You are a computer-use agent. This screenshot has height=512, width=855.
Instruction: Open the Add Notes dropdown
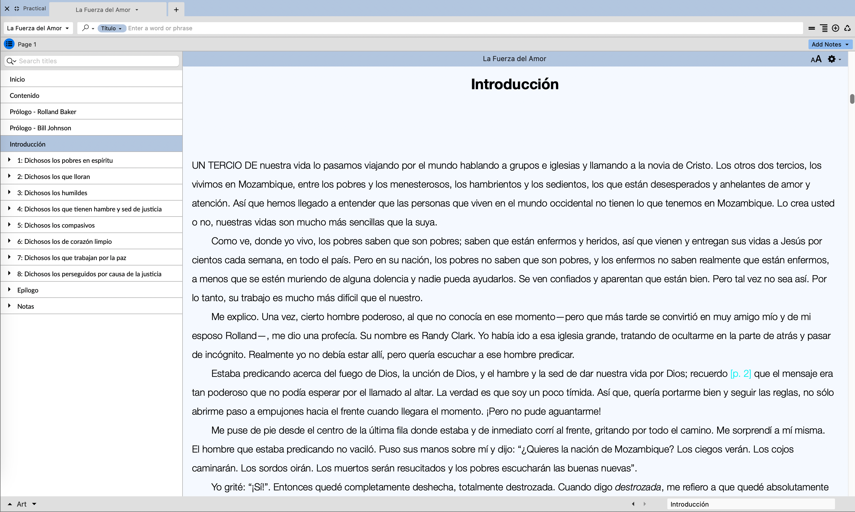pos(830,44)
